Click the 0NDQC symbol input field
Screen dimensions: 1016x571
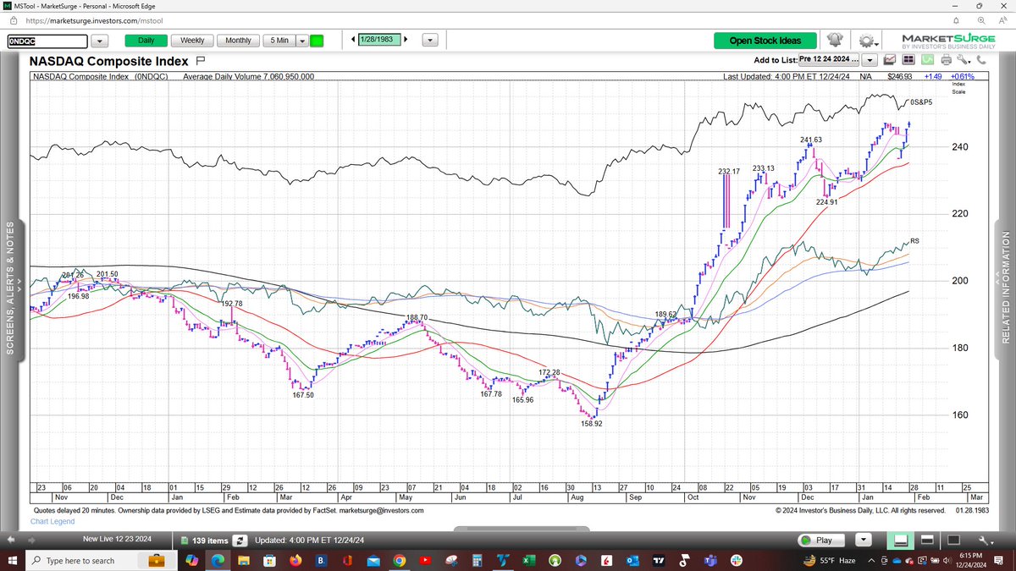tap(47, 41)
